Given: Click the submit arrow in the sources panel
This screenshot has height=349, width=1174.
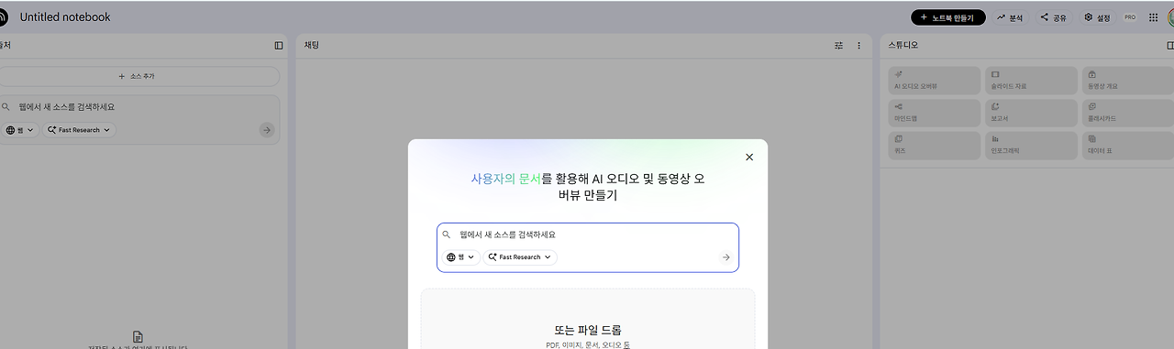Looking at the screenshot, I should click(267, 130).
